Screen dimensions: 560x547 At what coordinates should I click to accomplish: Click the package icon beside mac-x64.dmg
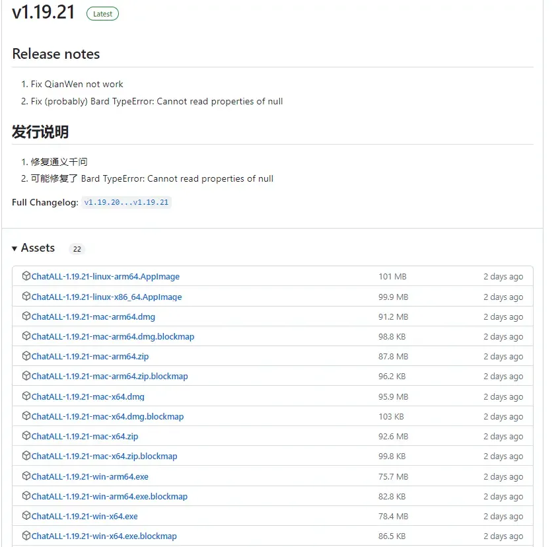(26, 396)
